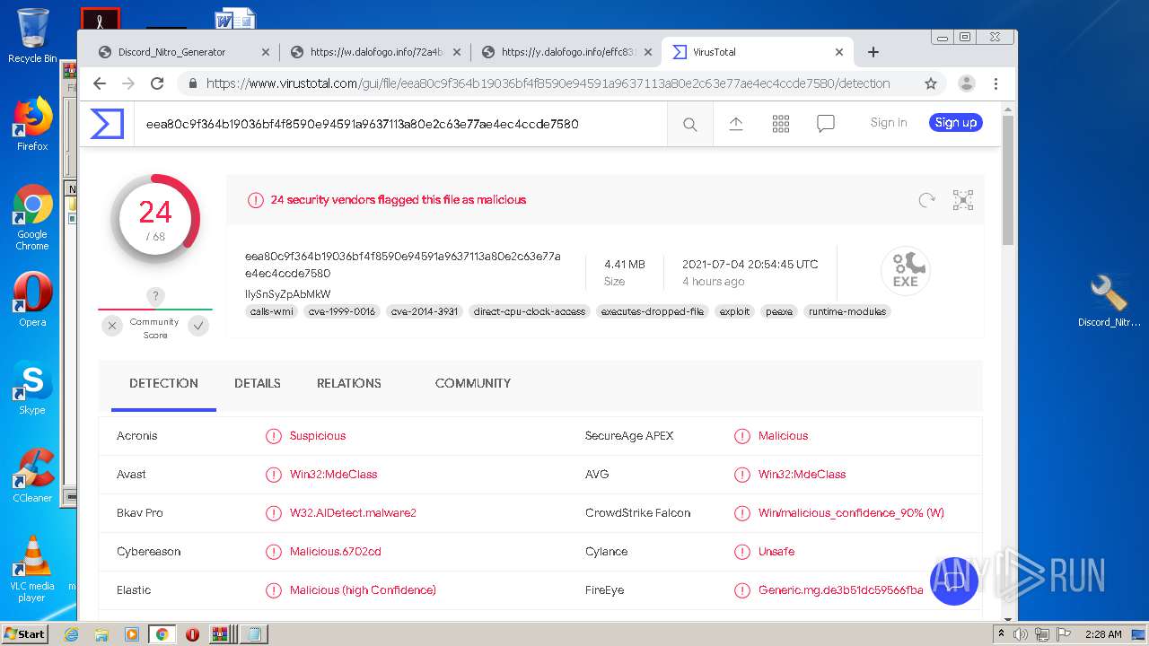Click the executes-dropped-file tag

tap(653, 312)
